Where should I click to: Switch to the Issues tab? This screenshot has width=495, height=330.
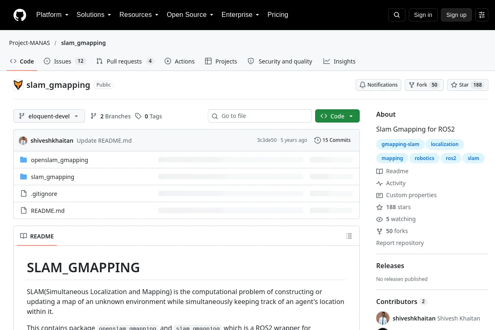point(65,61)
